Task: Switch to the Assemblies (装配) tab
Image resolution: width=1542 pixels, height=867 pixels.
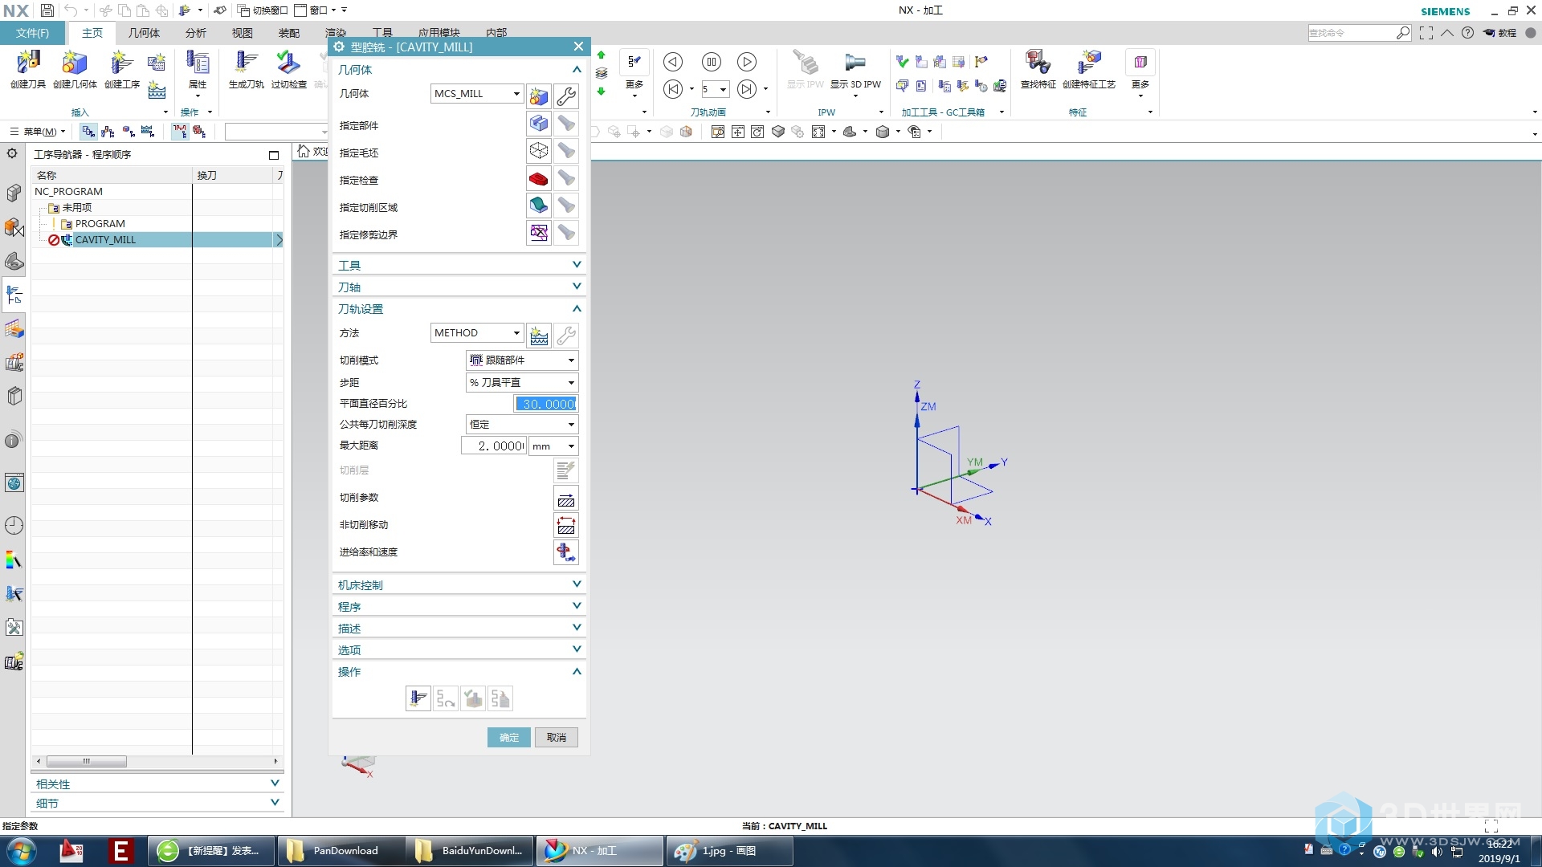Action: point(289,33)
